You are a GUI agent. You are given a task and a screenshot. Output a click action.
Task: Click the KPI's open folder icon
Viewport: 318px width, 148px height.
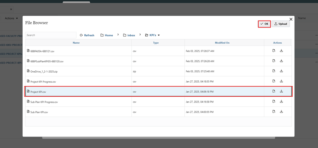146,35
